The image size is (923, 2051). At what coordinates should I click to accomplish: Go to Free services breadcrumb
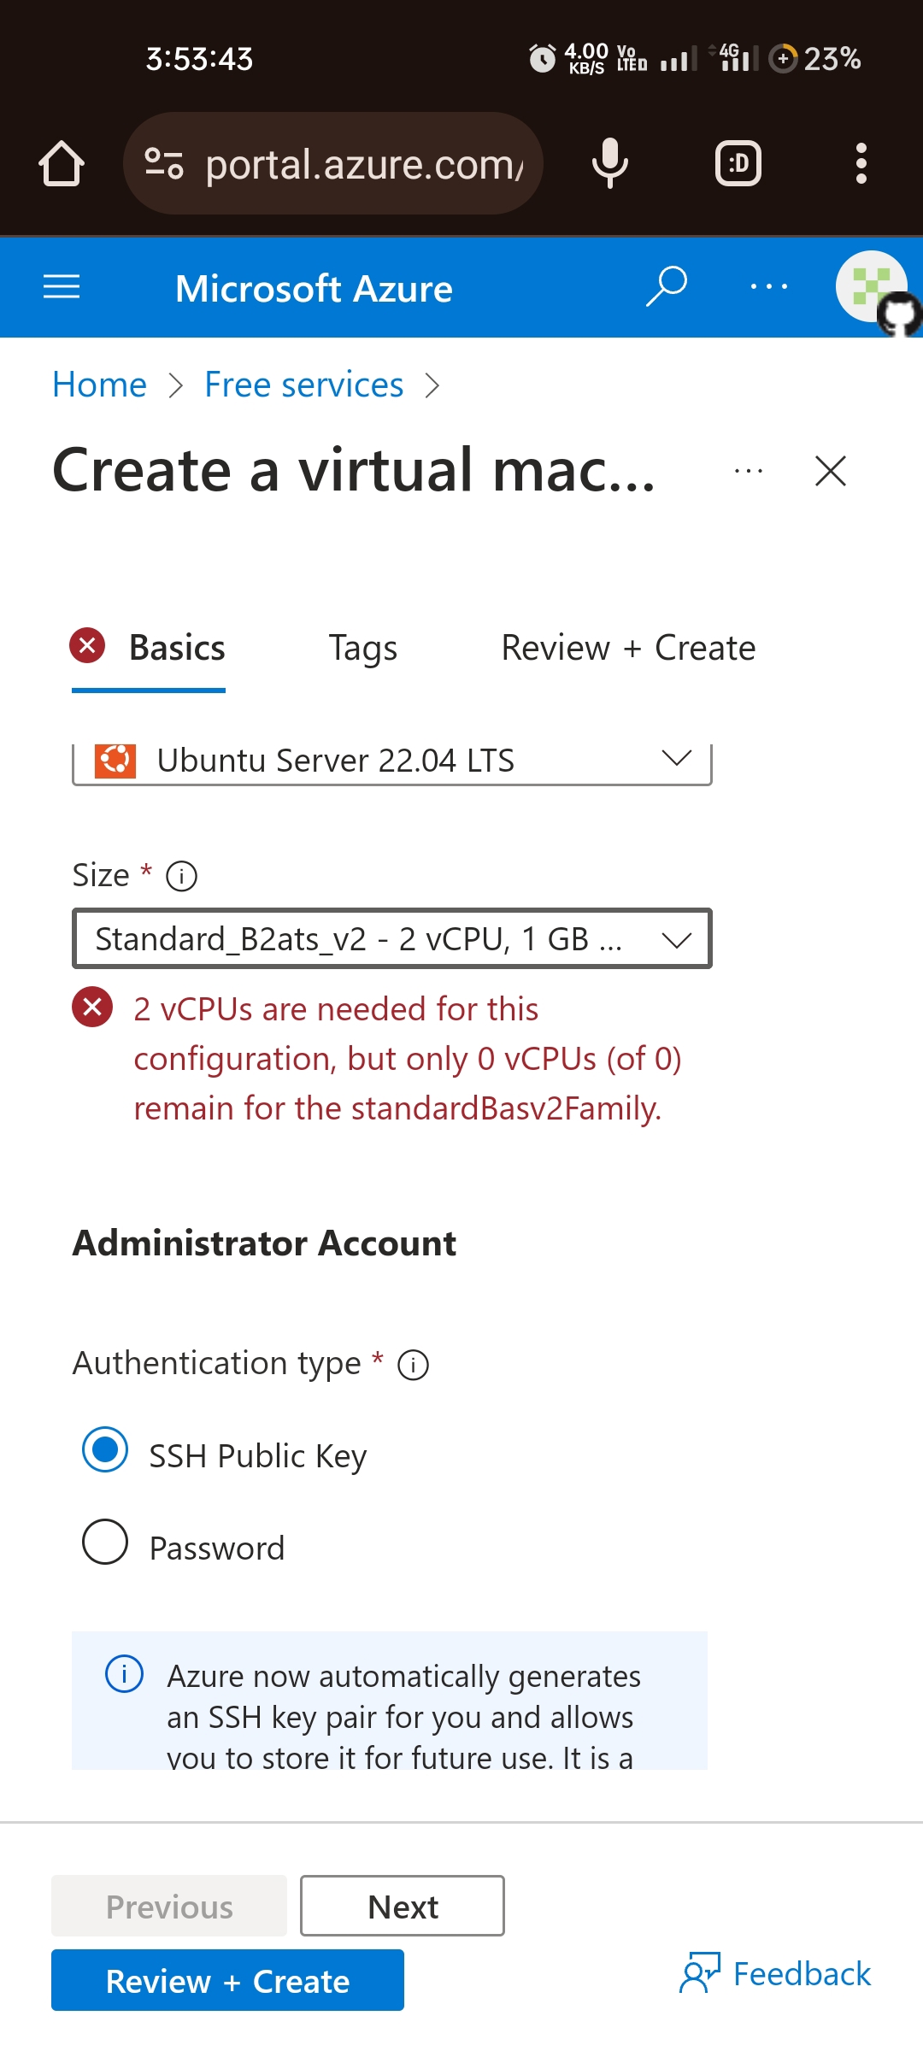point(304,385)
